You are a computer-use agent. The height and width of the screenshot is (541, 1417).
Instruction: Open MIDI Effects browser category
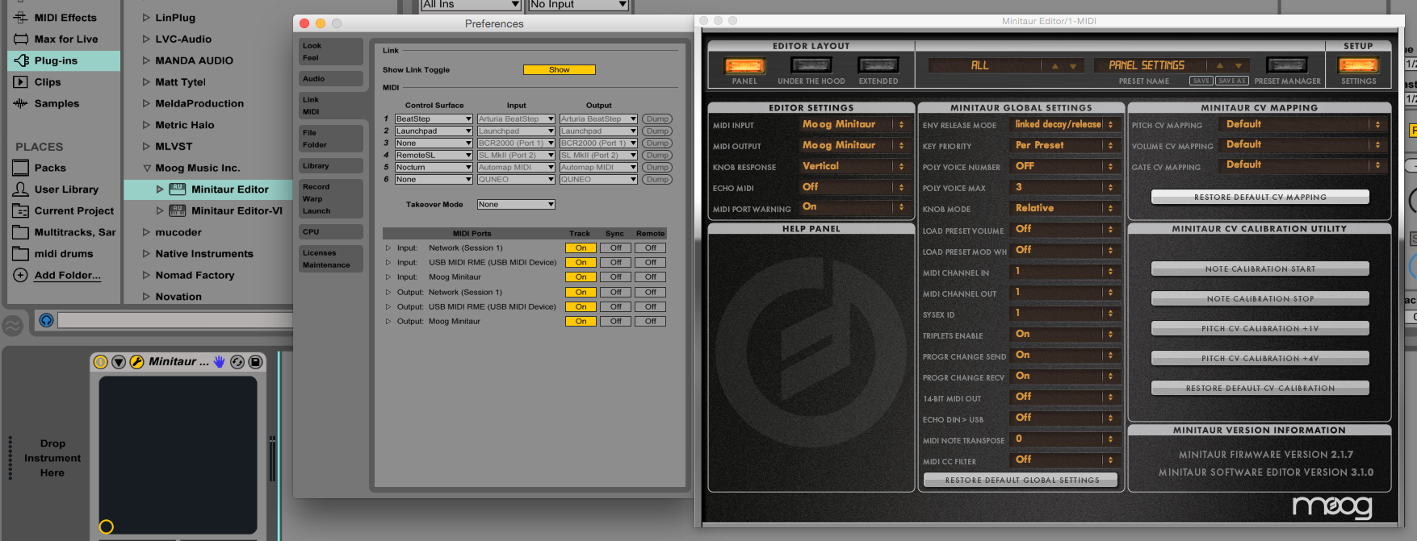tap(65, 18)
